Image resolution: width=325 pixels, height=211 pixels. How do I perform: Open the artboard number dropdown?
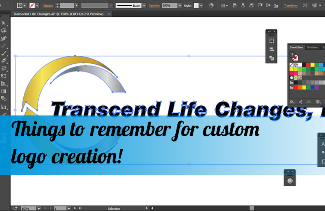[x=69, y=209]
